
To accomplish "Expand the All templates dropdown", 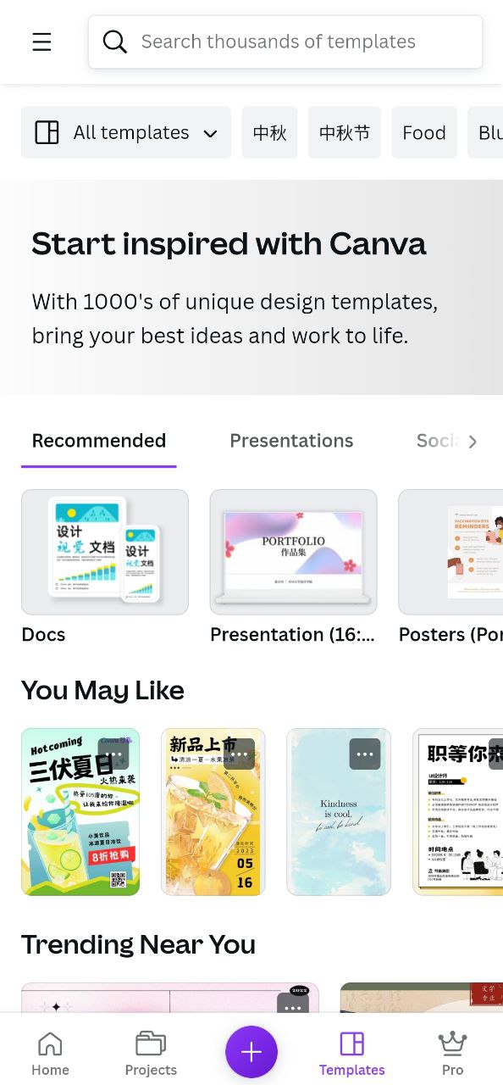I will [126, 132].
